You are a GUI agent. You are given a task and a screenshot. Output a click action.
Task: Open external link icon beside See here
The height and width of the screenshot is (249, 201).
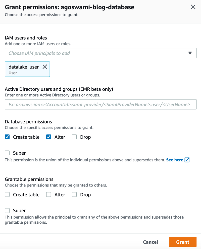tap(187, 160)
